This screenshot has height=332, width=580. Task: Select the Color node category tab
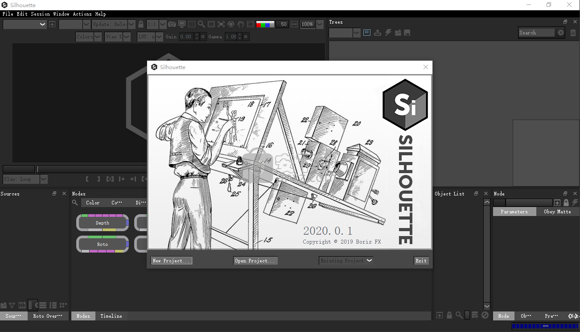tap(93, 203)
